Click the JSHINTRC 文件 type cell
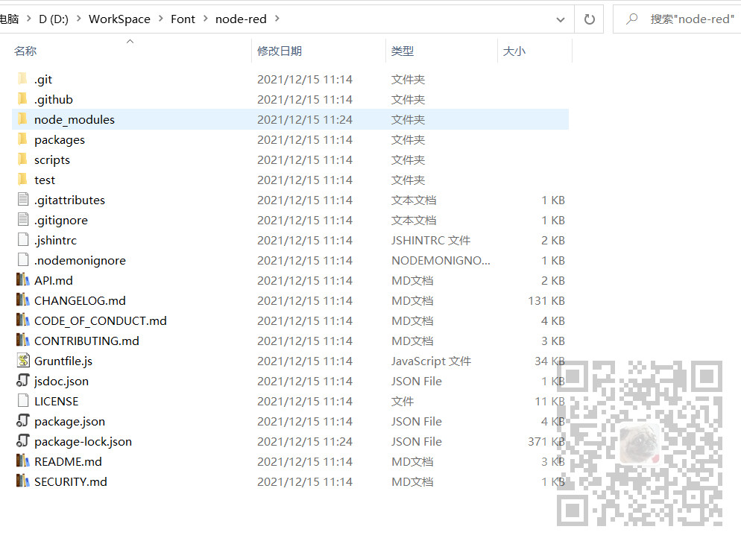The image size is (741, 544). click(x=431, y=241)
